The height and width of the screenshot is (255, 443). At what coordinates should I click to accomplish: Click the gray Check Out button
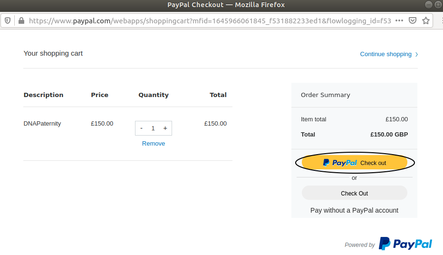355,193
